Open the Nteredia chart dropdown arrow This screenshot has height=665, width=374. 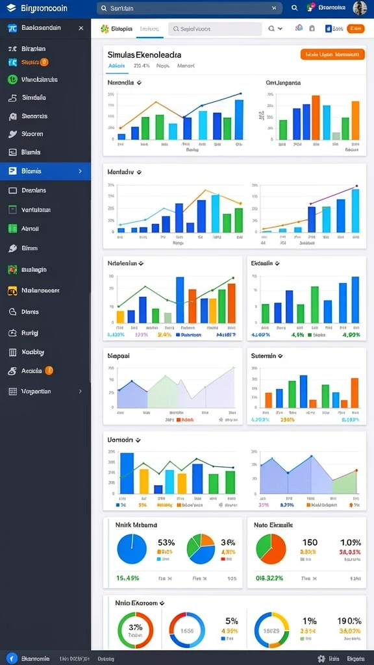(x=139, y=82)
